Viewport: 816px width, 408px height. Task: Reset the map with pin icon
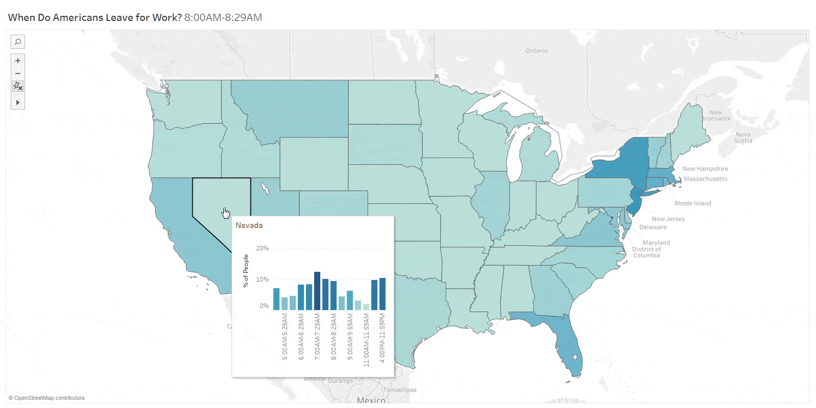pos(18,87)
